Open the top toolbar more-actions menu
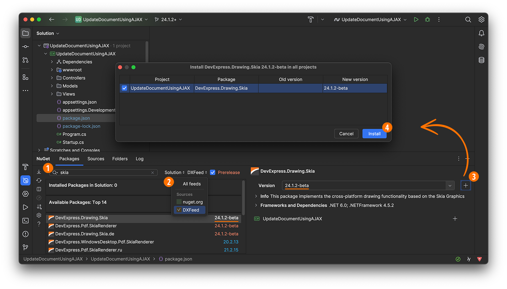This screenshot has width=507, height=289. (439, 19)
